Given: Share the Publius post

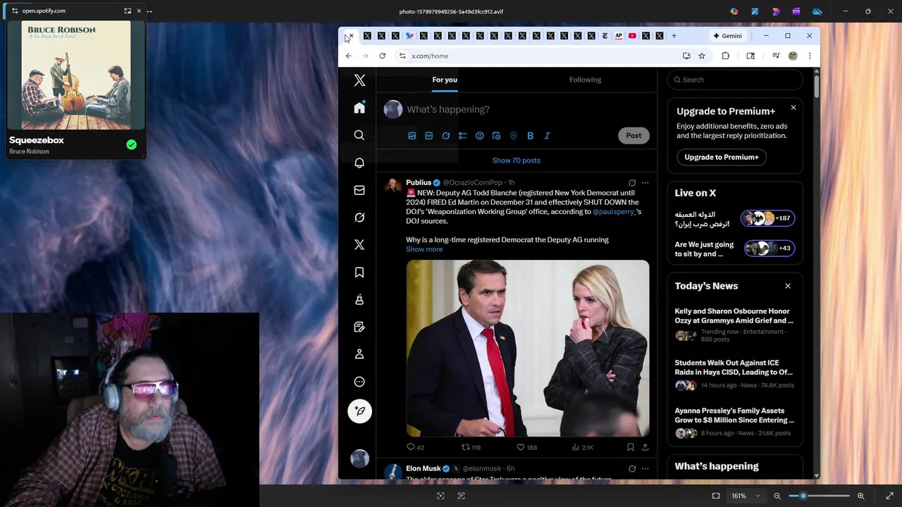Looking at the screenshot, I should [645, 447].
